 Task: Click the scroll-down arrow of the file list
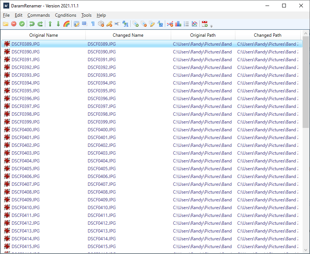(x=306, y=250)
